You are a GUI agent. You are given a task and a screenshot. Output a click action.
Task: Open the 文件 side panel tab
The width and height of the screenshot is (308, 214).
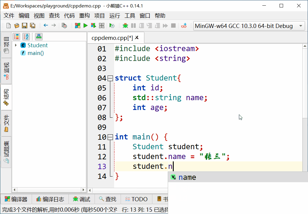click(x=6, y=124)
